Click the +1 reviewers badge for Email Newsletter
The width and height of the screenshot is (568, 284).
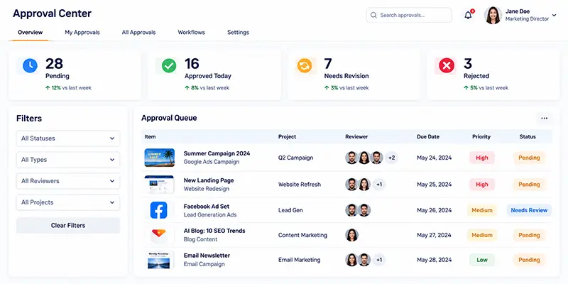(x=379, y=260)
